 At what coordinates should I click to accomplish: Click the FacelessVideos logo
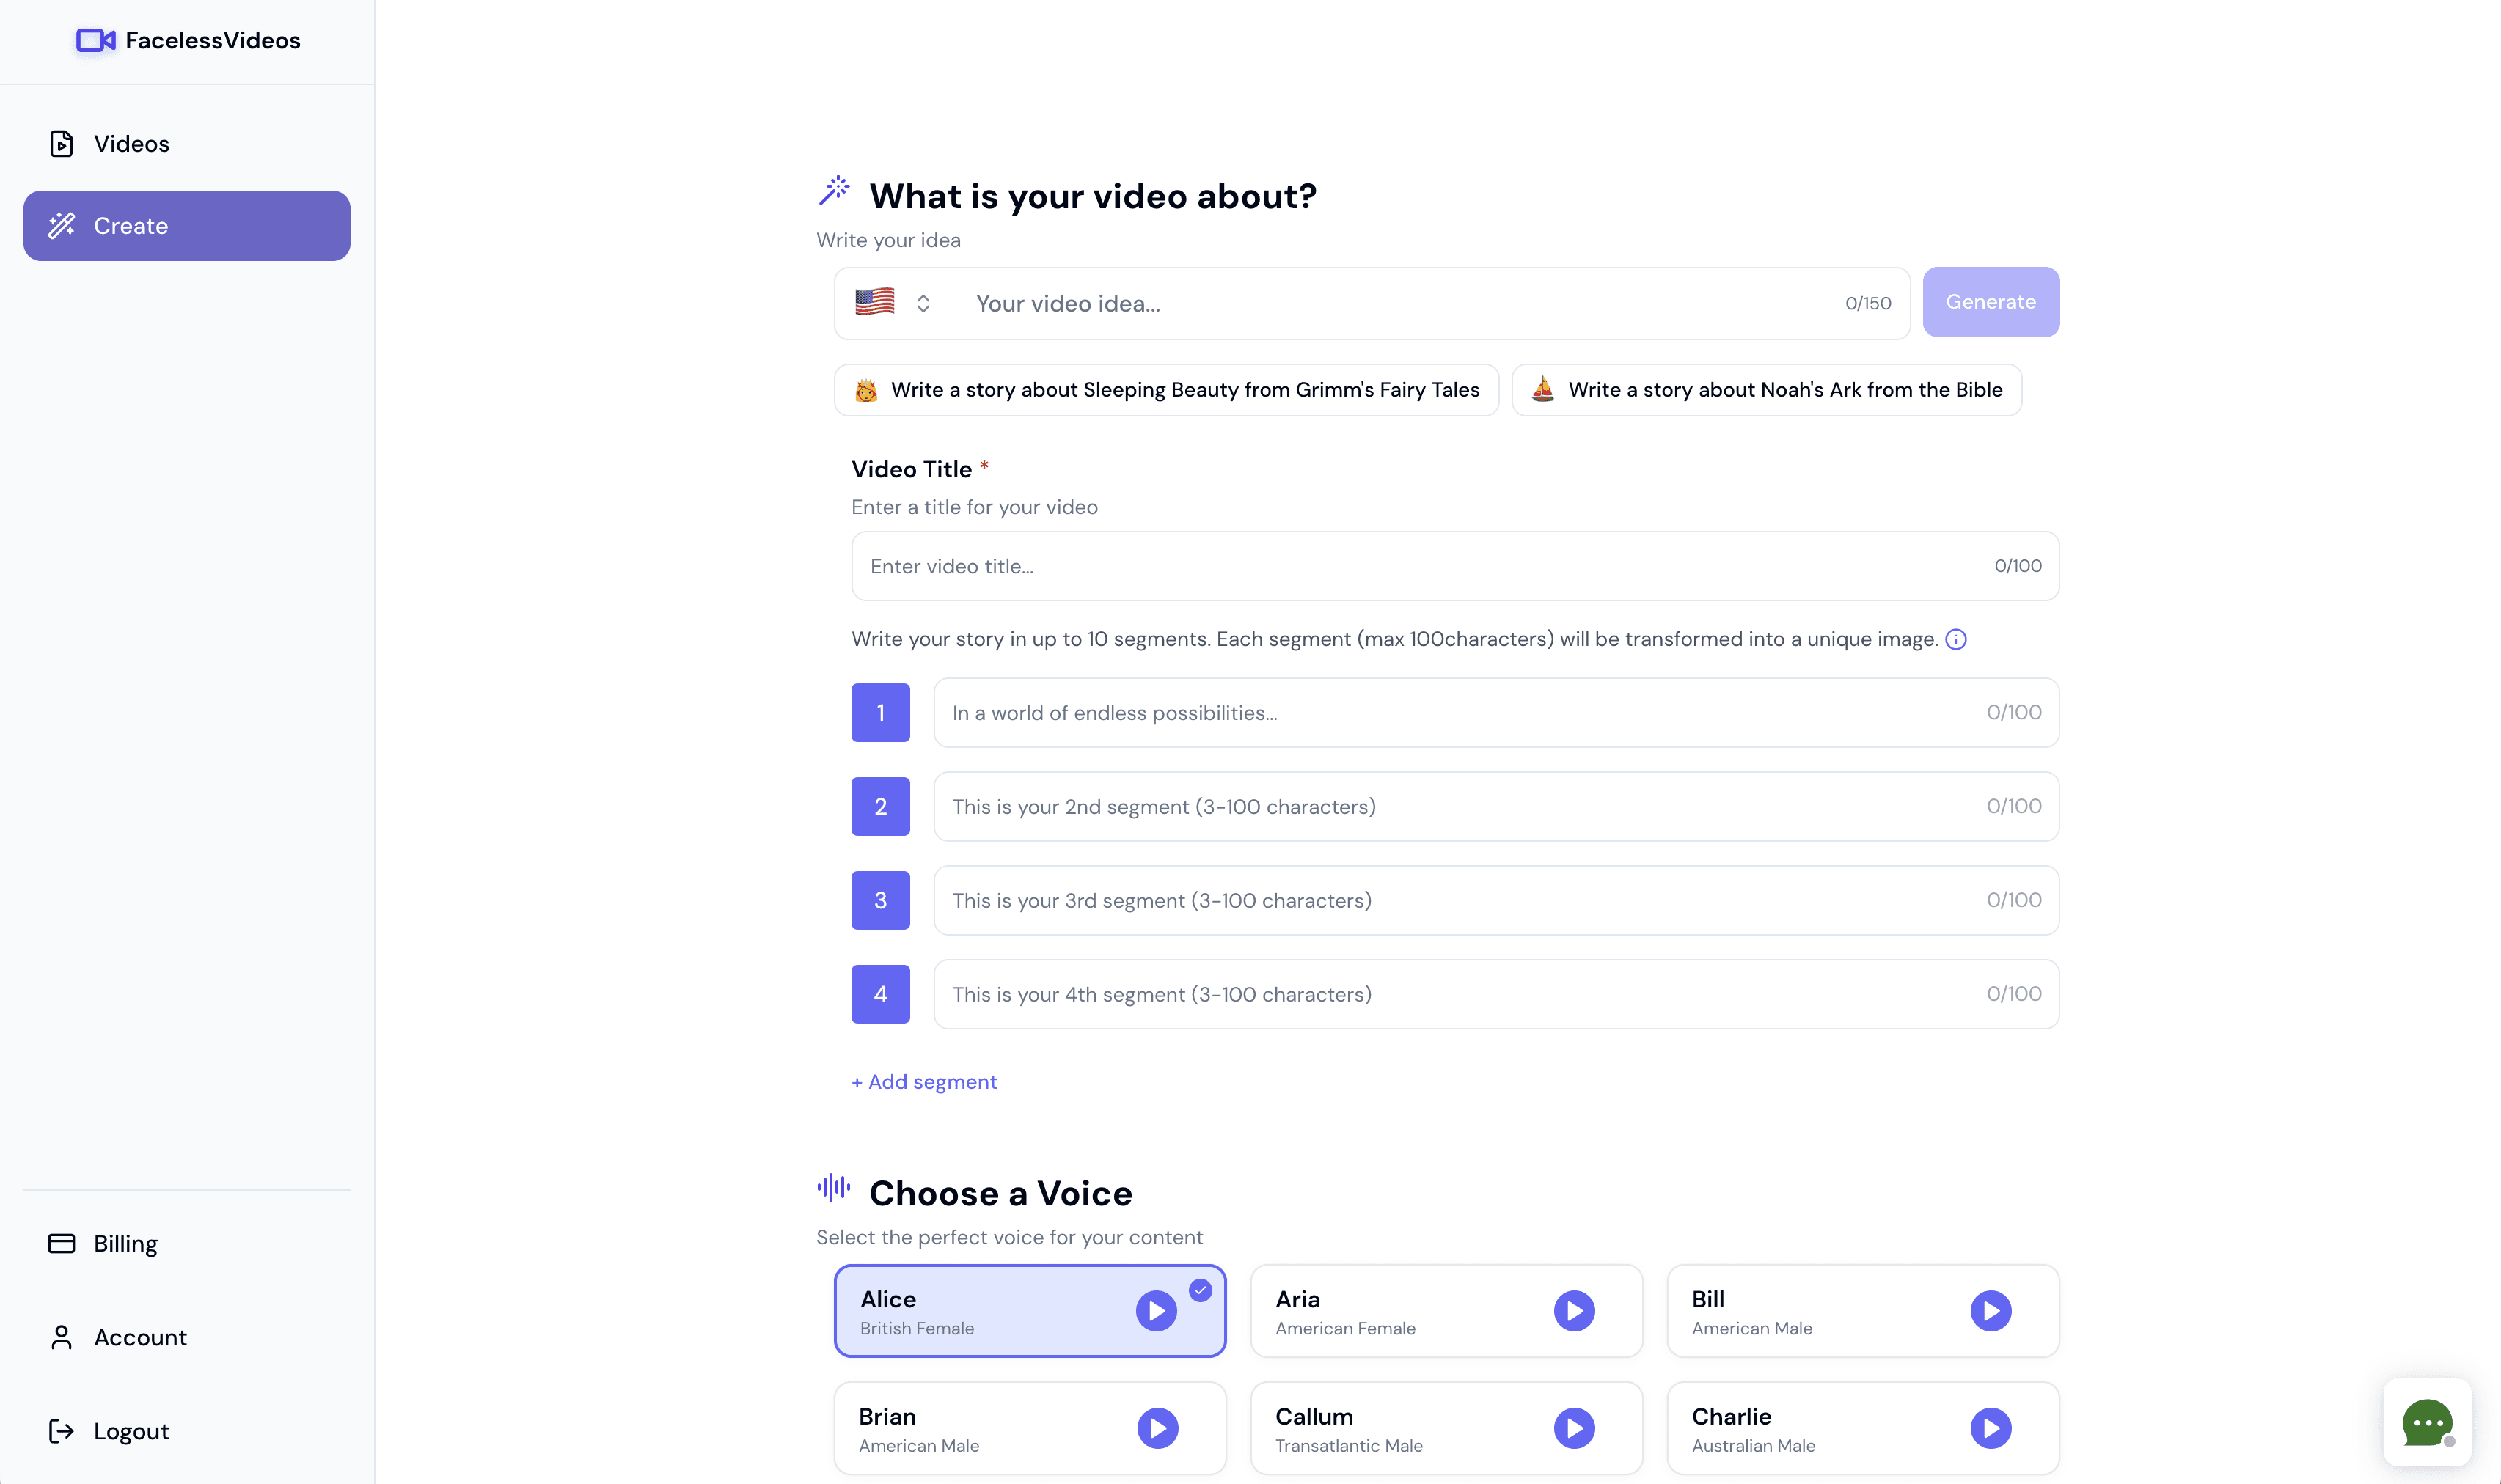tap(188, 40)
